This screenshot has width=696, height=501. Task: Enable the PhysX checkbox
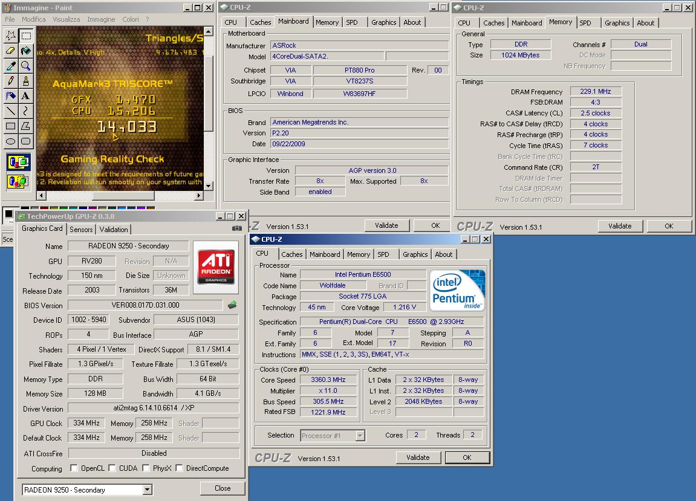(x=146, y=468)
